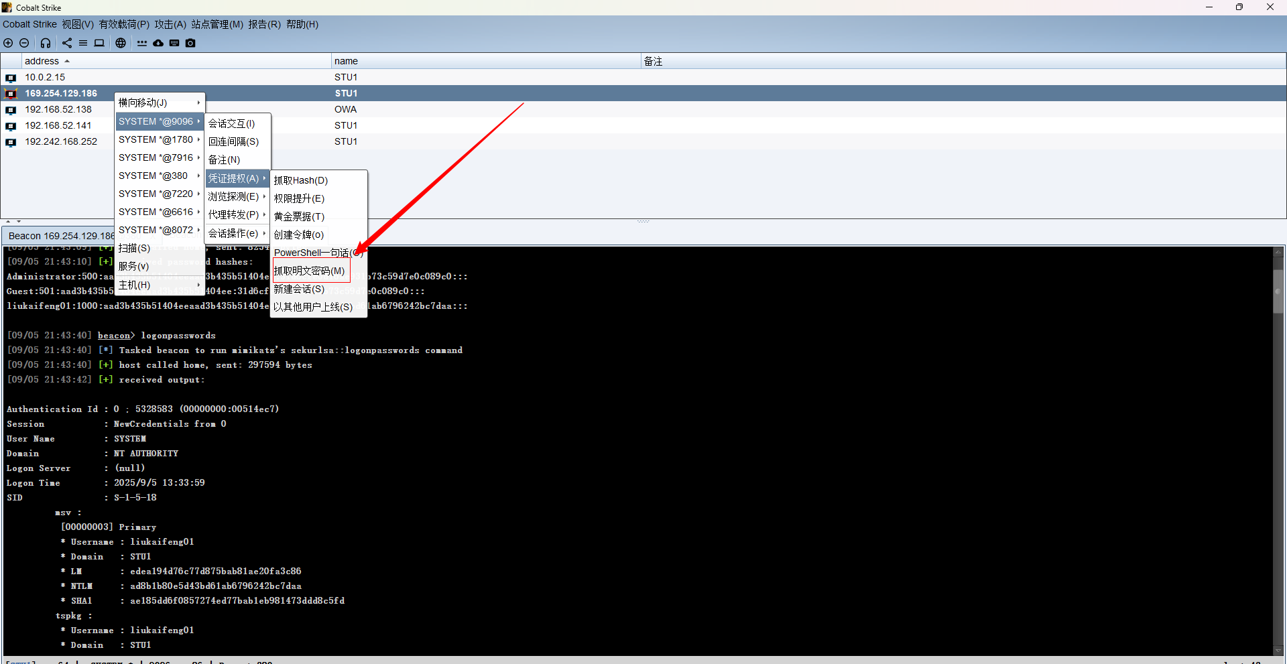The height and width of the screenshot is (664, 1287).
Task: Click the underlined beacon prompt link
Action: pyautogui.click(x=114, y=335)
